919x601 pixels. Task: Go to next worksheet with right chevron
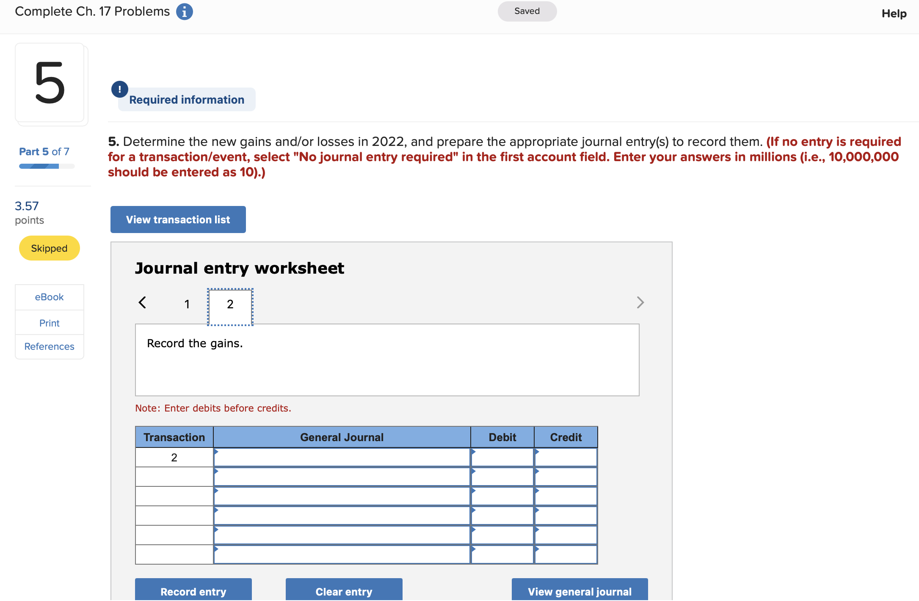(x=640, y=303)
